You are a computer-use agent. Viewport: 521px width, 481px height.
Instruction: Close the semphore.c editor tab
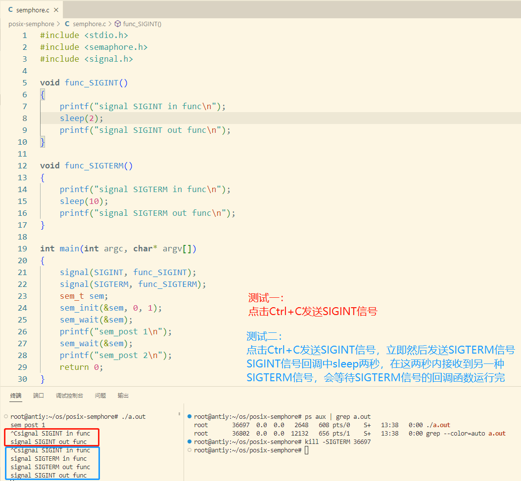click(56, 10)
